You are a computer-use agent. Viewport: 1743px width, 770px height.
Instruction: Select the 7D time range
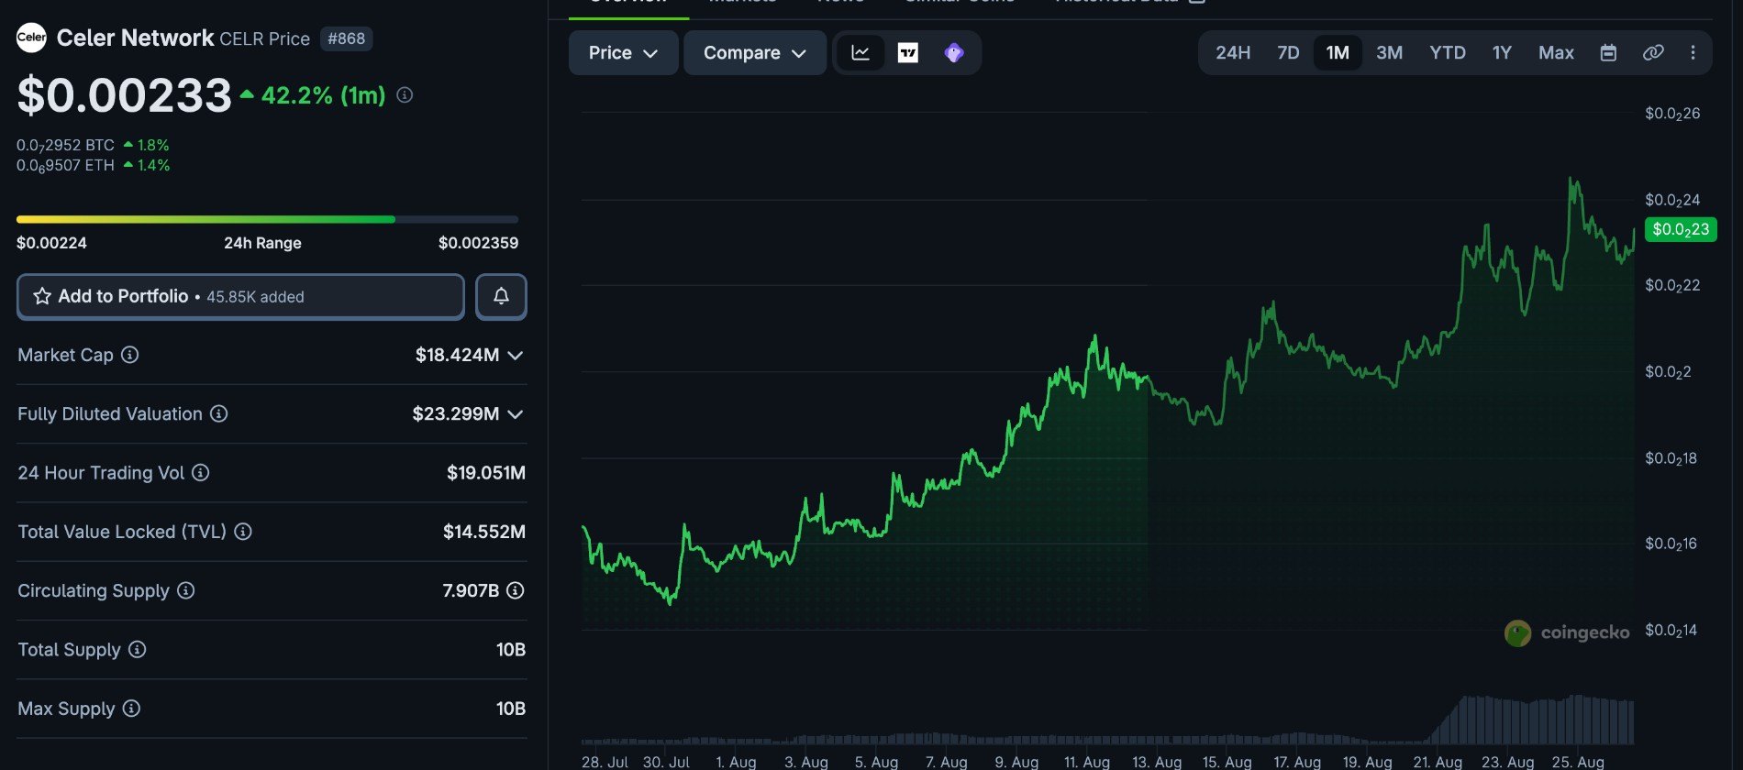click(1288, 52)
